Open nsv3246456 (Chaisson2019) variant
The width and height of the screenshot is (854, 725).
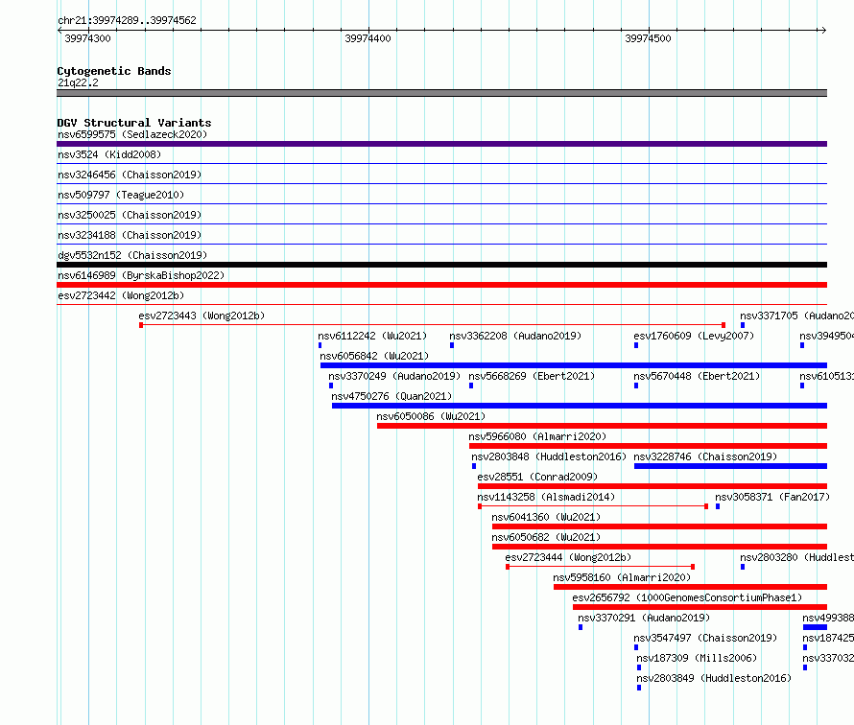point(130,175)
